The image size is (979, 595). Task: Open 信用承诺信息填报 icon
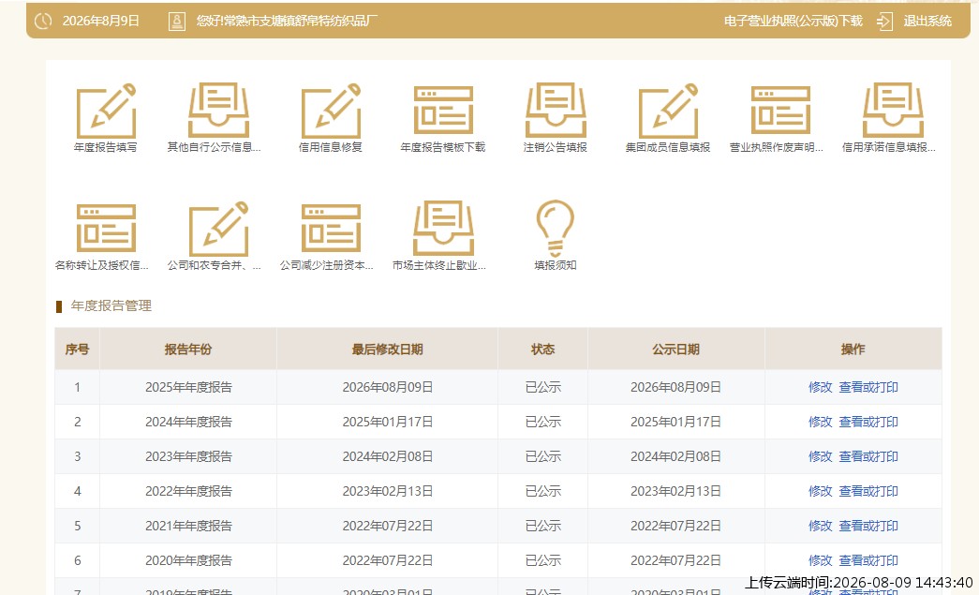point(893,111)
